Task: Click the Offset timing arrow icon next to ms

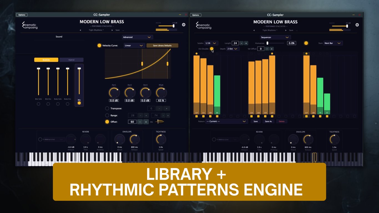Action: coord(159,121)
